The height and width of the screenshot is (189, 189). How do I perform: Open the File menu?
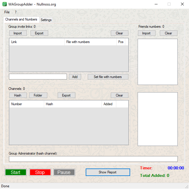[x=7, y=12]
